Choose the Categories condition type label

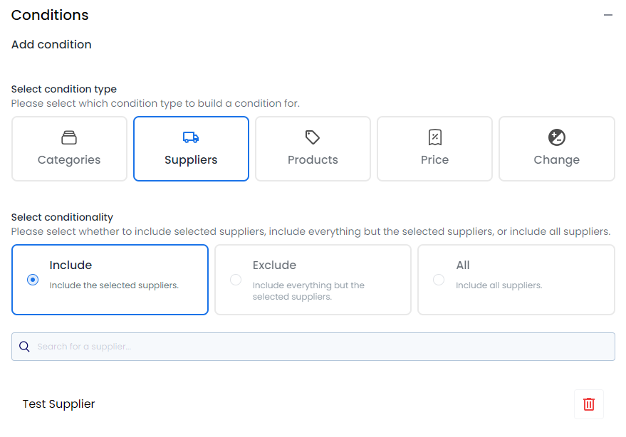coord(69,159)
